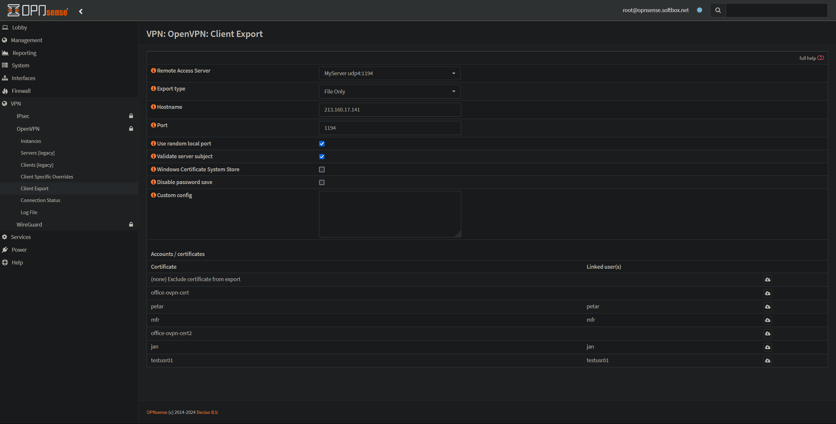This screenshot has height=424, width=836.
Task: Go to Firewall in the sidebar
Action: (x=21, y=91)
